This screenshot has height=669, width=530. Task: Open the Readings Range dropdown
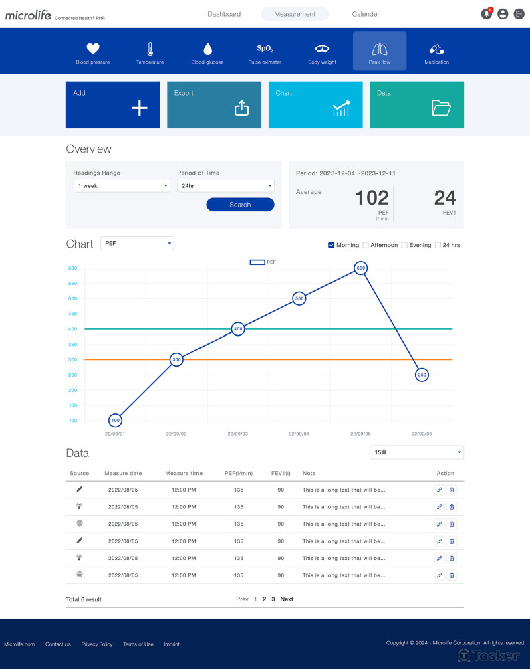[x=122, y=185]
